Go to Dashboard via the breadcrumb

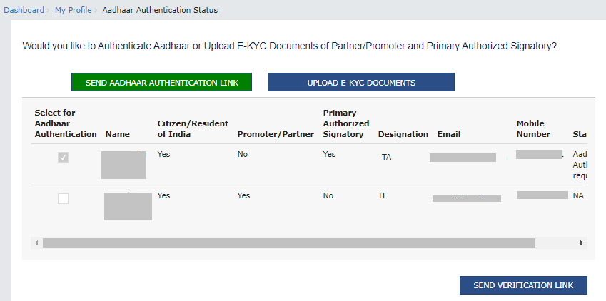pos(24,10)
